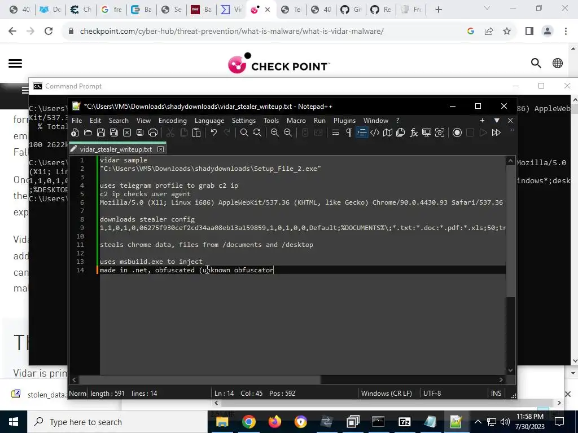Zoom out on the editor text

tap(288, 132)
